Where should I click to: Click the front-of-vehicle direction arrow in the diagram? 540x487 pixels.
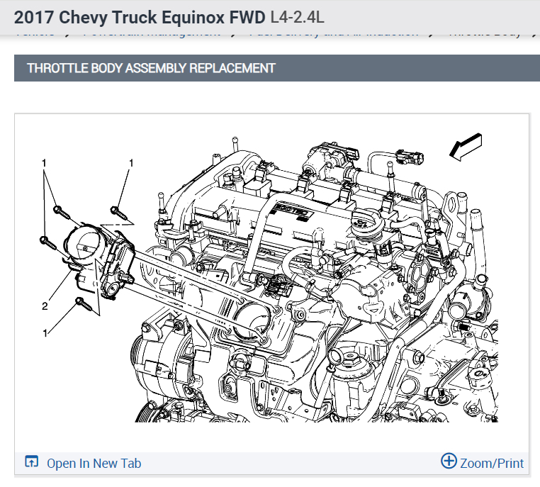point(466,147)
